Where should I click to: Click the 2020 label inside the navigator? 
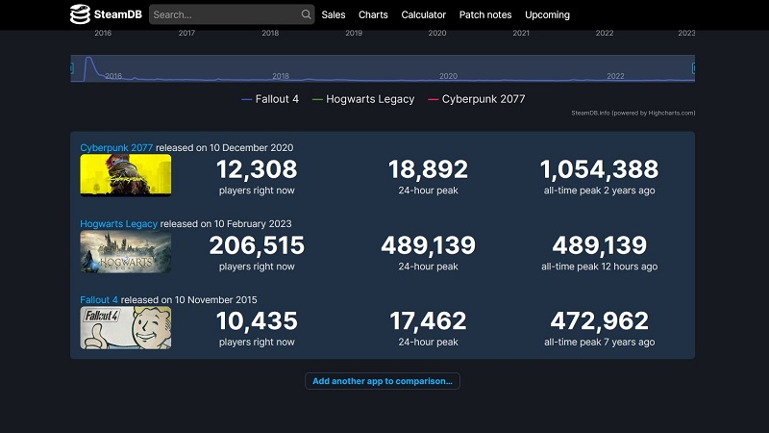[448, 76]
